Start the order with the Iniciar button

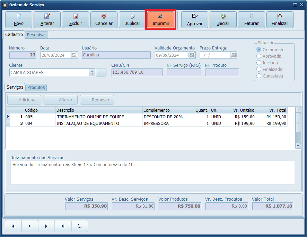[x=223, y=20]
